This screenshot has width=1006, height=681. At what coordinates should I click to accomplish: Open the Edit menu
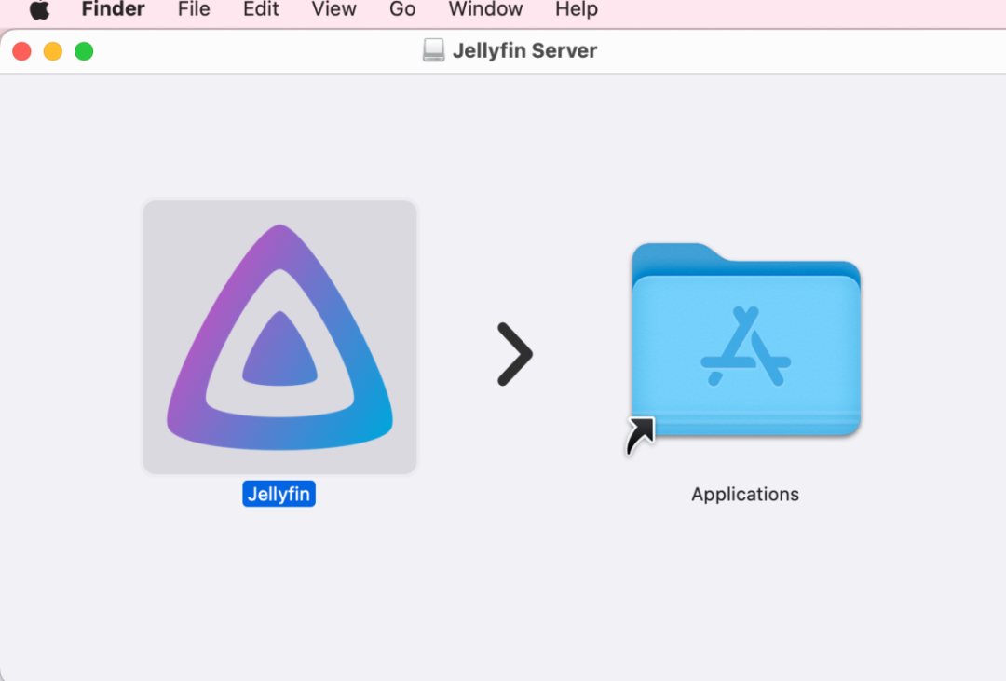point(261,9)
